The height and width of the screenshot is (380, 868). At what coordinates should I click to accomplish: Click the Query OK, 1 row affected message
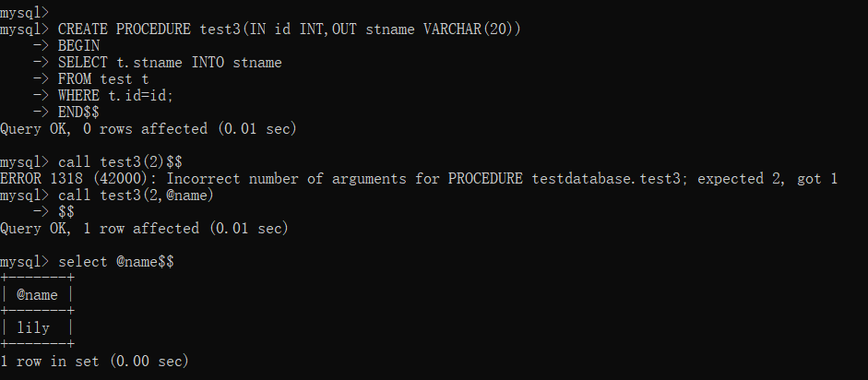[x=144, y=229]
